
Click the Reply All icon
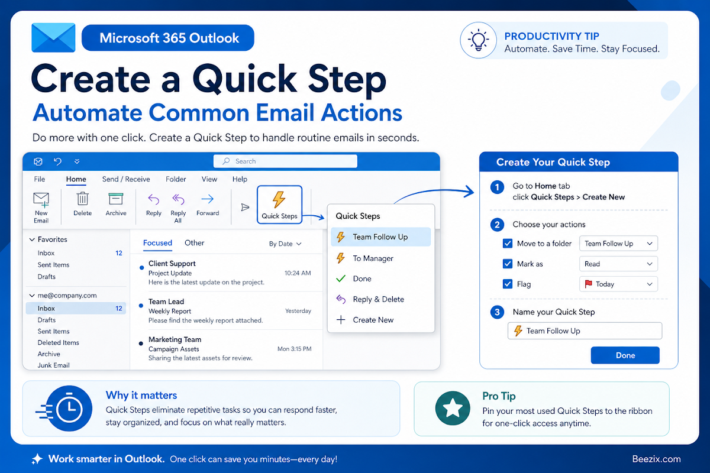178,199
